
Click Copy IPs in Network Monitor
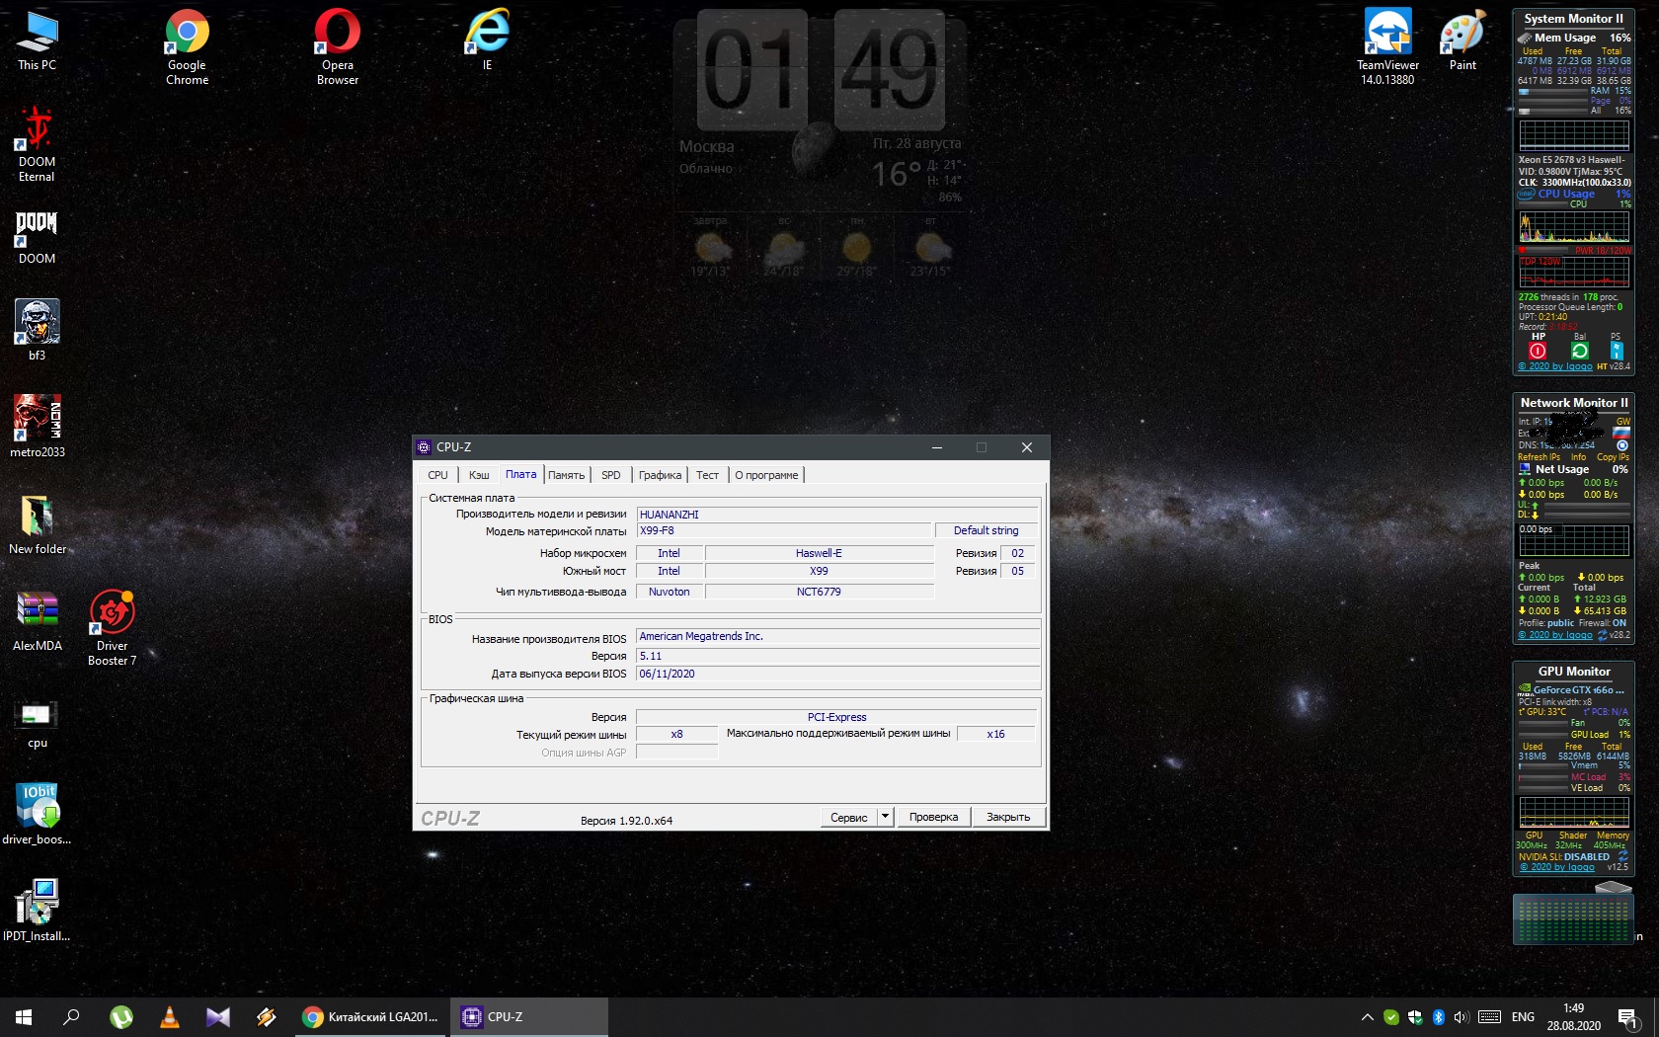click(x=1614, y=457)
